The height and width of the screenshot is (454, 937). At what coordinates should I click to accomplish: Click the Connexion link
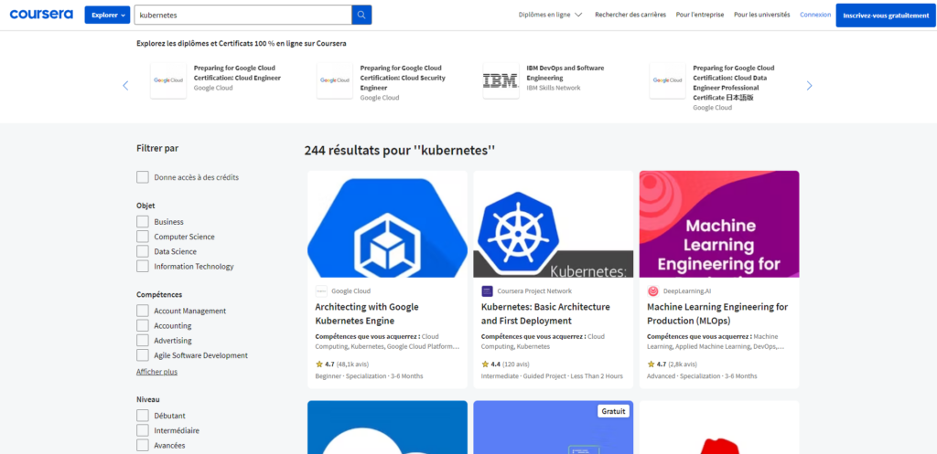[815, 15]
